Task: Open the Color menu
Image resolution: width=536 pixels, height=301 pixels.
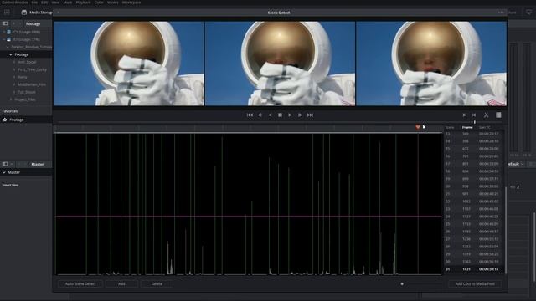Action: pyautogui.click(x=99, y=3)
